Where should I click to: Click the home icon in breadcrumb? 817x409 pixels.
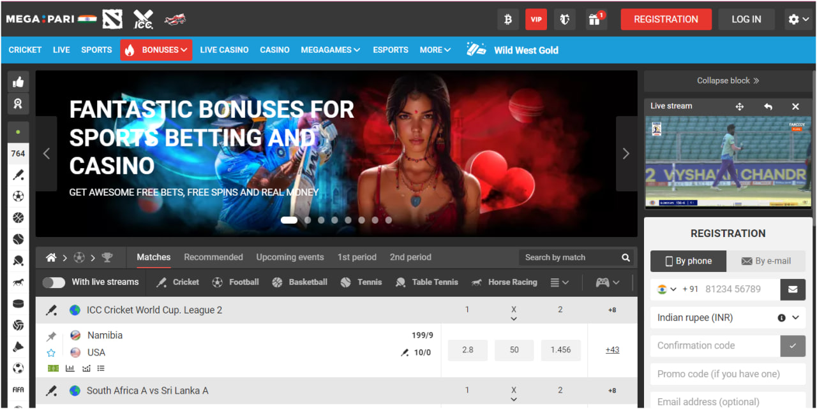(51, 257)
